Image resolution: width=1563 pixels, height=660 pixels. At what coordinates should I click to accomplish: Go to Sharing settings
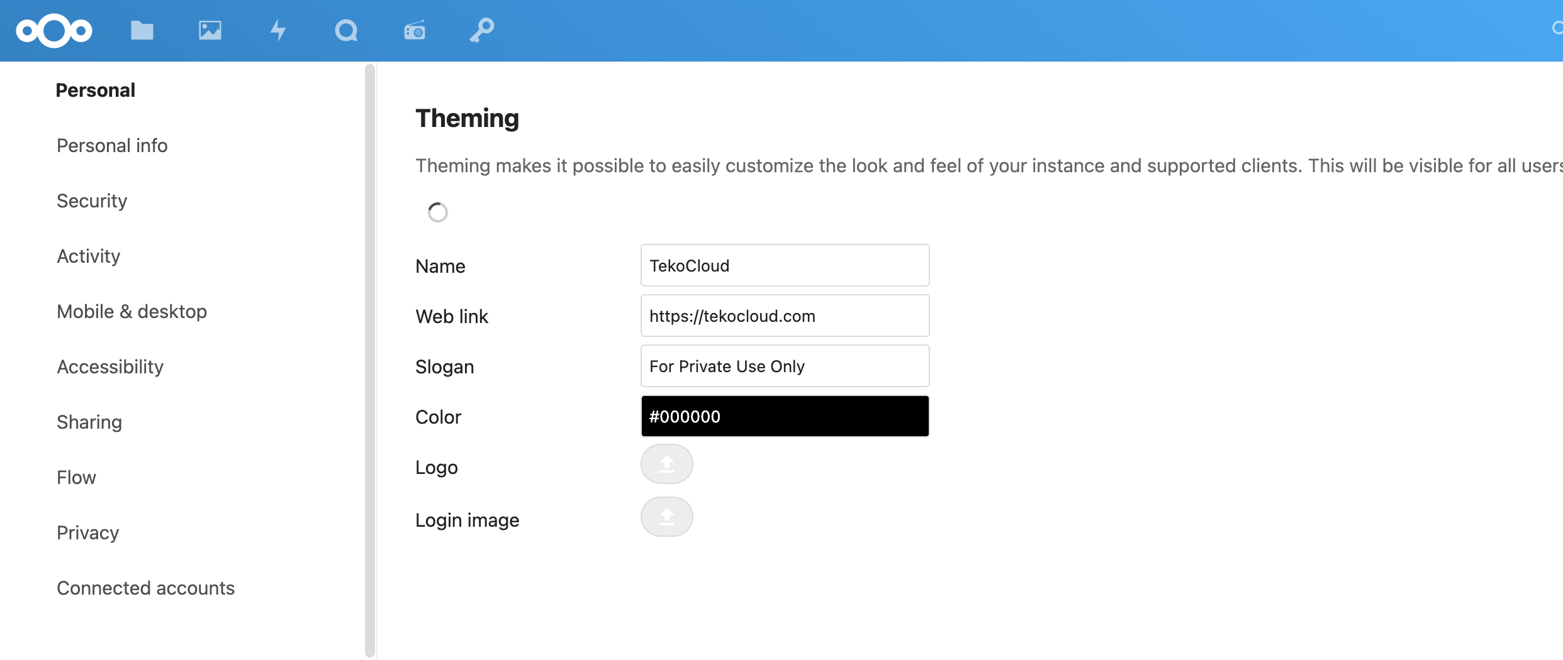click(89, 422)
